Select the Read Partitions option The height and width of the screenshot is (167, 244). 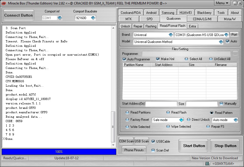[127, 112]
